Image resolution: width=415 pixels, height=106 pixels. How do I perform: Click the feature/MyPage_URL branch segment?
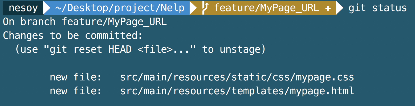point(267,8)
